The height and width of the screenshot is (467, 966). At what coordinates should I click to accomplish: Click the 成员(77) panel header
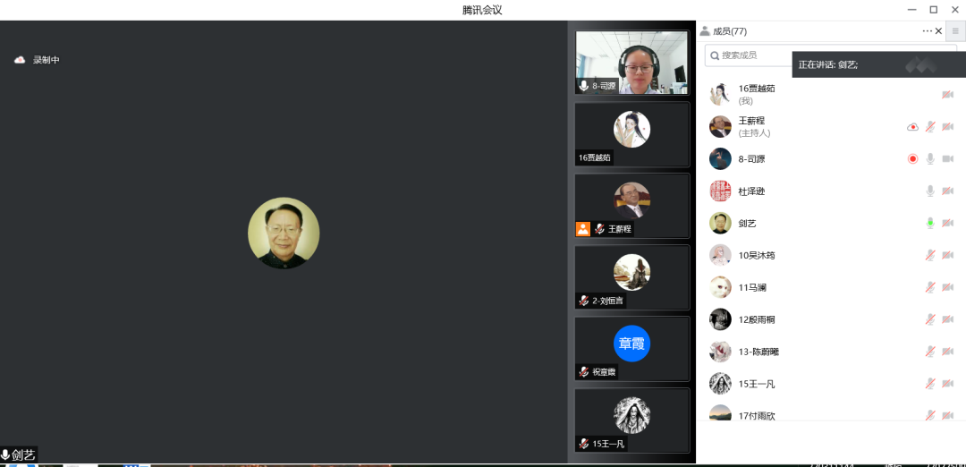pos(729,31)
